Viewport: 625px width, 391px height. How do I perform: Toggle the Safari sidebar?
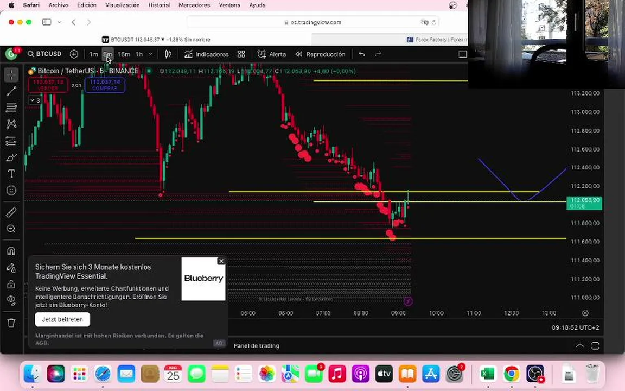[47, 22]
